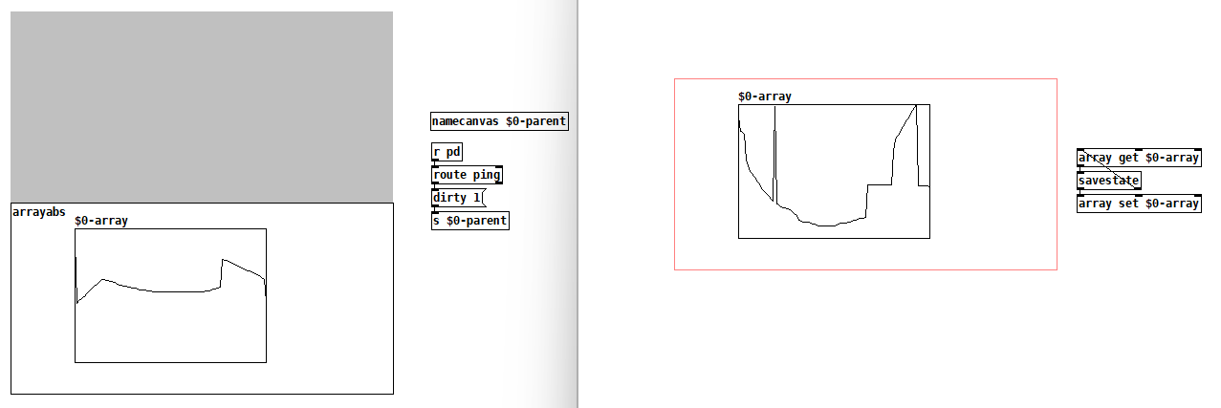Click the left inlet of s $0-parent
This screenshot has width=1221, height=408.
(435, 214)
